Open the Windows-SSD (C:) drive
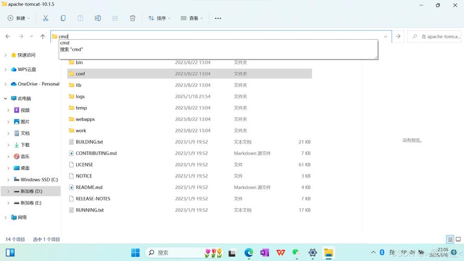Screen dimensions: 464x261 36,180
